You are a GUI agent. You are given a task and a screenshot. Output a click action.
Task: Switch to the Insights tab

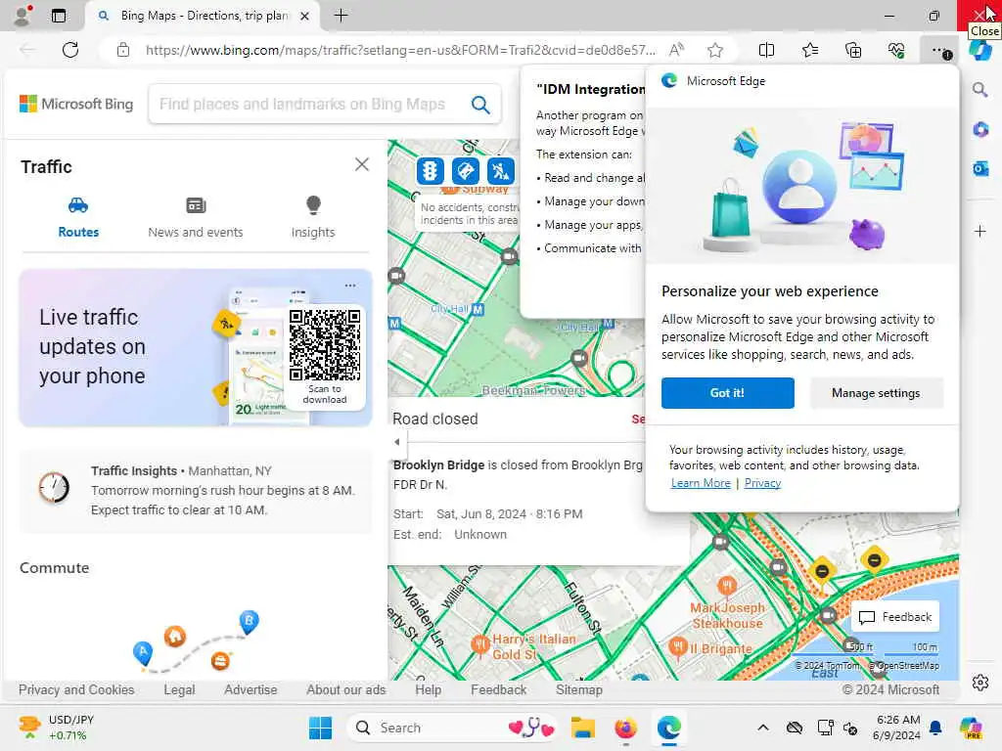click(313, 218)
